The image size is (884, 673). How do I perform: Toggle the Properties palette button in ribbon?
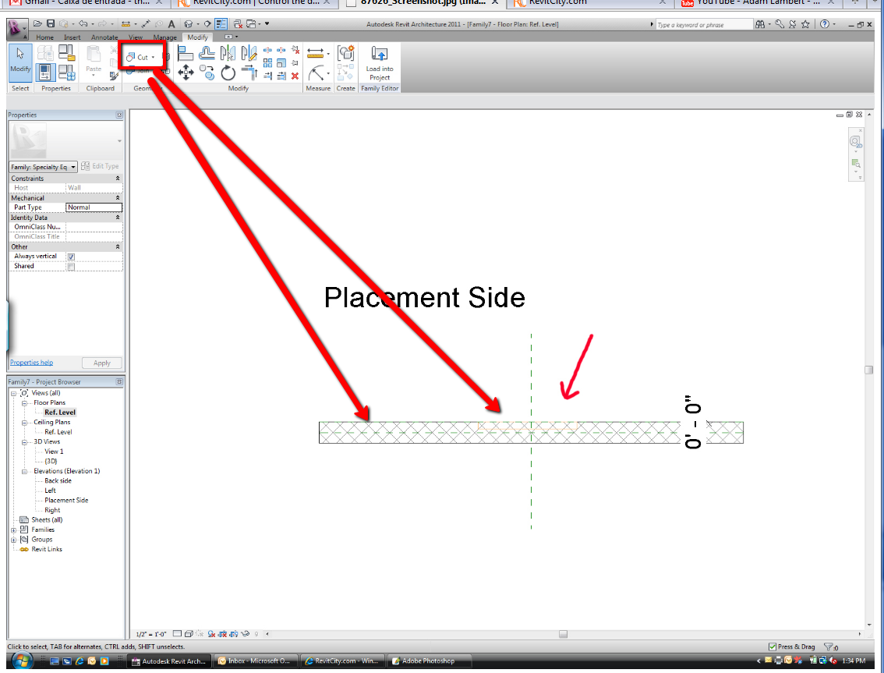pyautogui.click(x=45, y=73)
